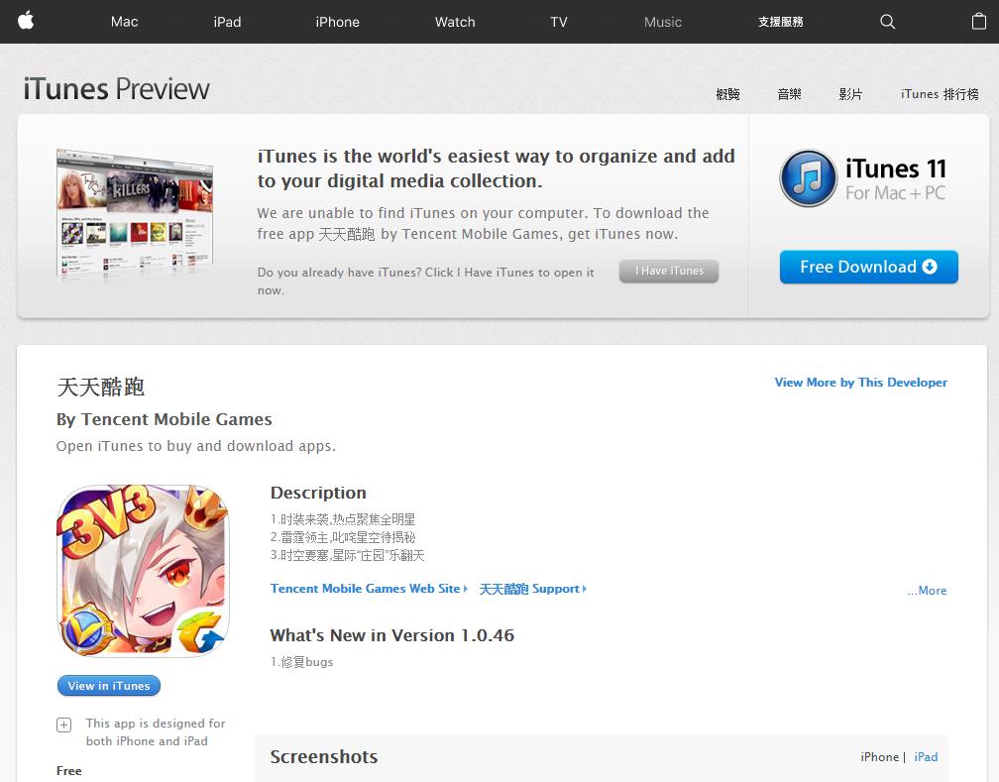Click the plus icon beside iPhone and iPad note
Screen dimensions: 999x782
64,725
